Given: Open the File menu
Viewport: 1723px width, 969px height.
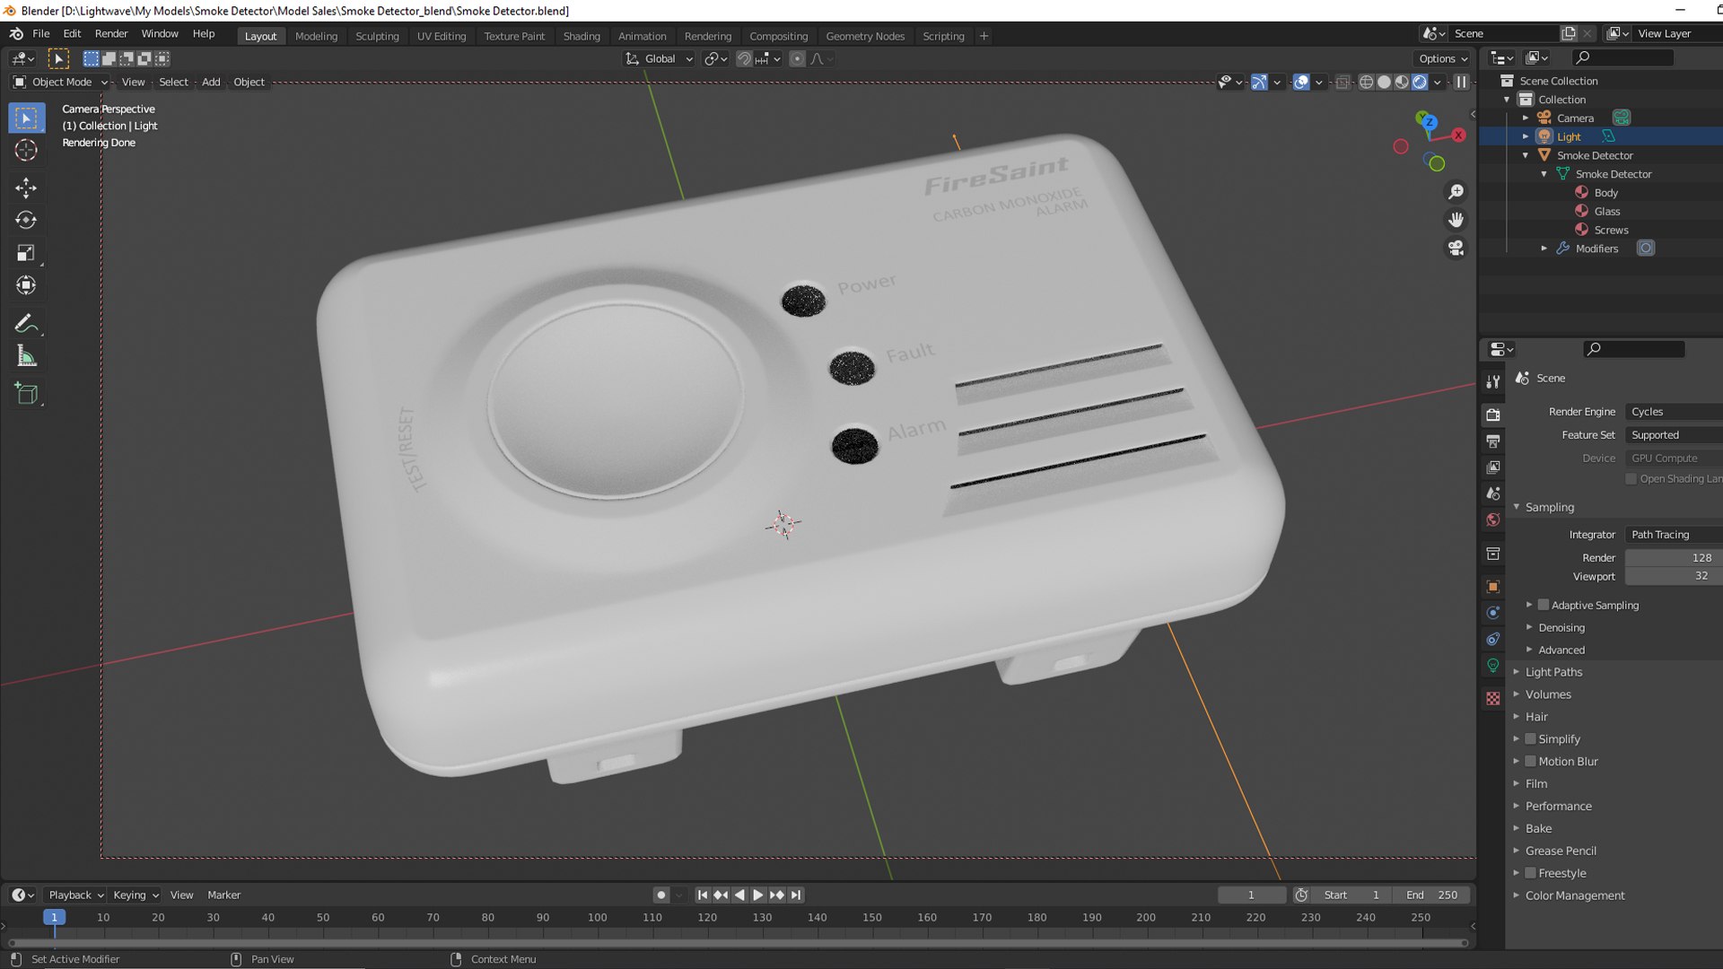Looking at the screenshot, I should click(40, 33).
